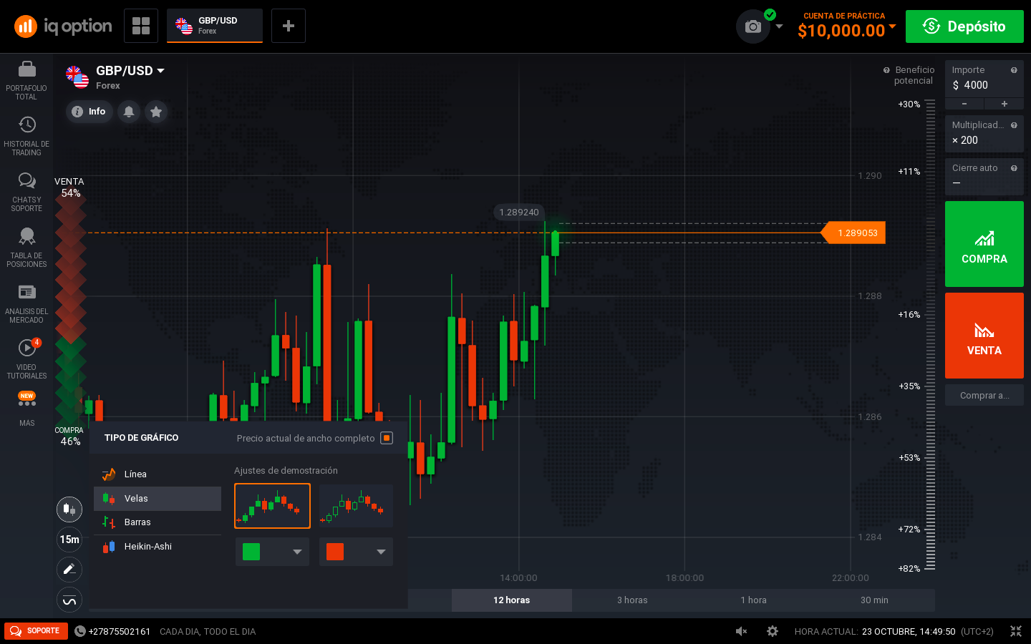Switch to the 1 hora range tab
Image resolution: width=1031 pixels, height=644 pixels.
tap(753, 600)
